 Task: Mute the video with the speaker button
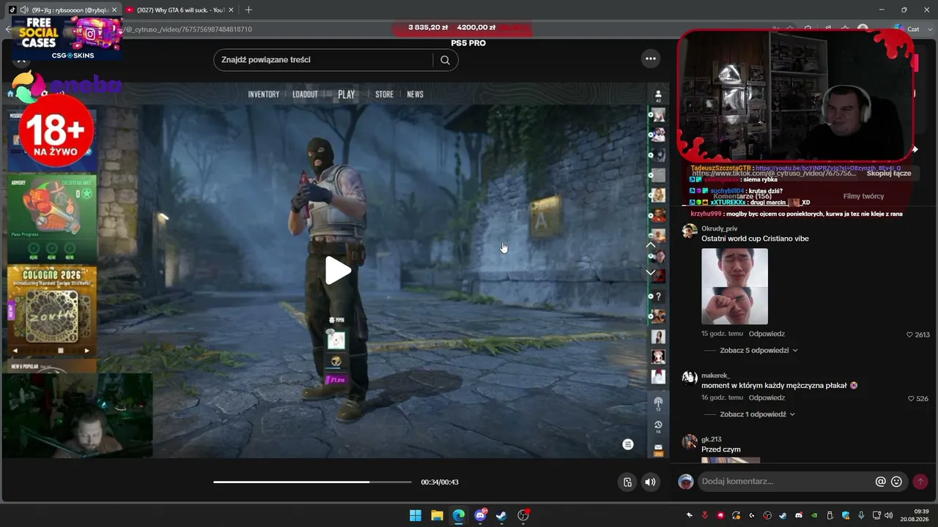coord(650,482)
